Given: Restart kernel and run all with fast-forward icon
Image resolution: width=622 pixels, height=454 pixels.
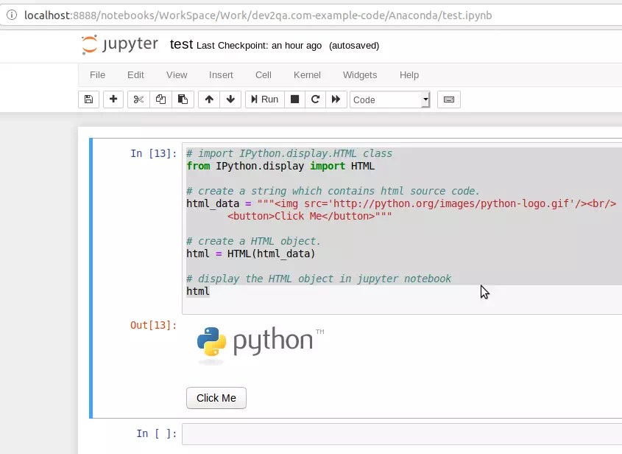Looking at the screenshot, I should pos(336,99).
